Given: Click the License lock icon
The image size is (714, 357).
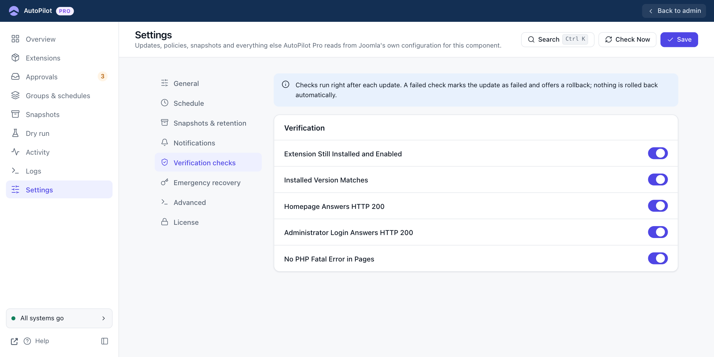Looking at the screenshot, I should [165, 222].
